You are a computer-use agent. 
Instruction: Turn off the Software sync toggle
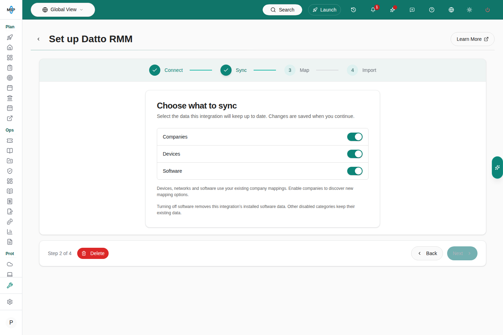[355, 171]
